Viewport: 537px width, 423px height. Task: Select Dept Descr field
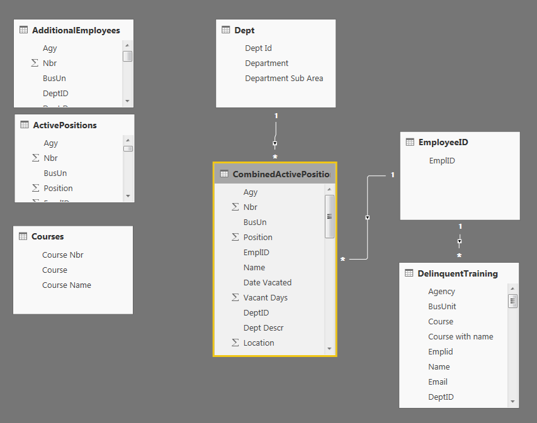[x=263, y=328]
